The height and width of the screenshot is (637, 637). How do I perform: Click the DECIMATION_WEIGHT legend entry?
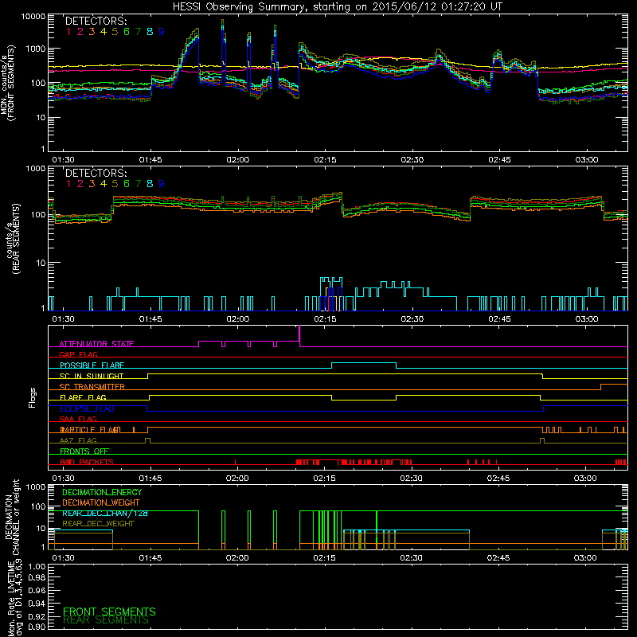[x=101, y=503]
